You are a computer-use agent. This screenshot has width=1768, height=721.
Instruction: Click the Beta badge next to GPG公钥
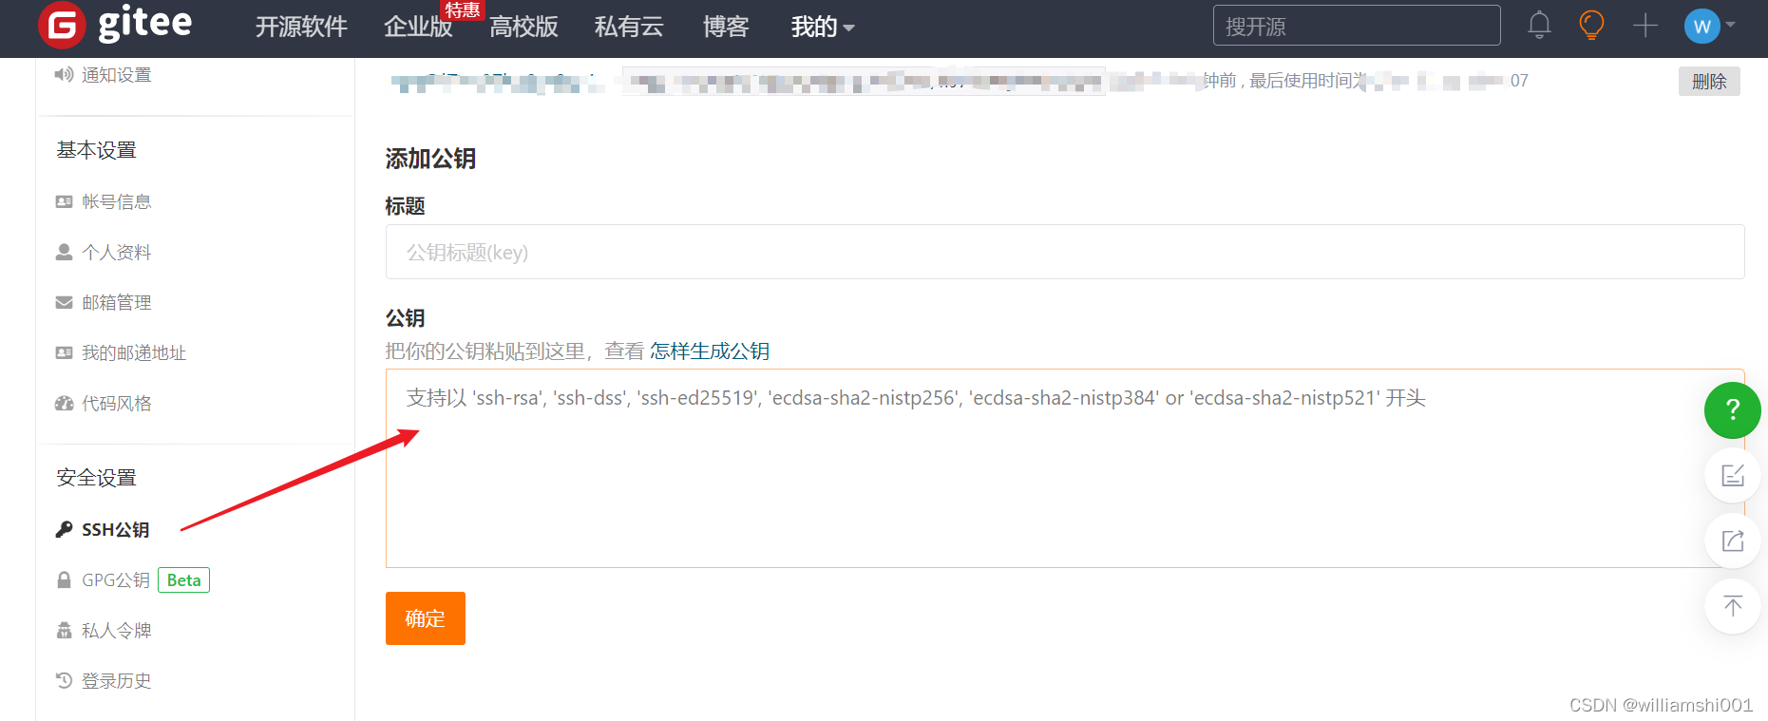183,579
